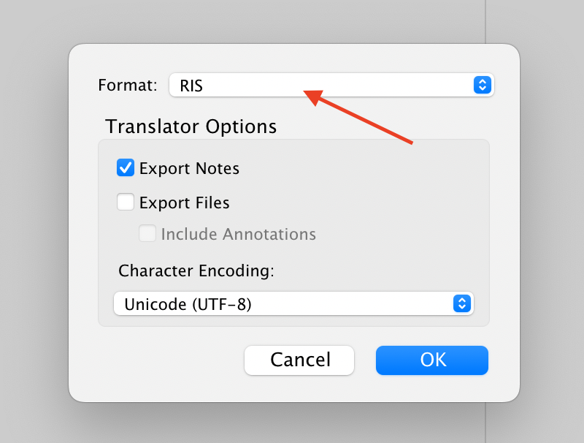Confirm export with the OK button

coord(432,360)
